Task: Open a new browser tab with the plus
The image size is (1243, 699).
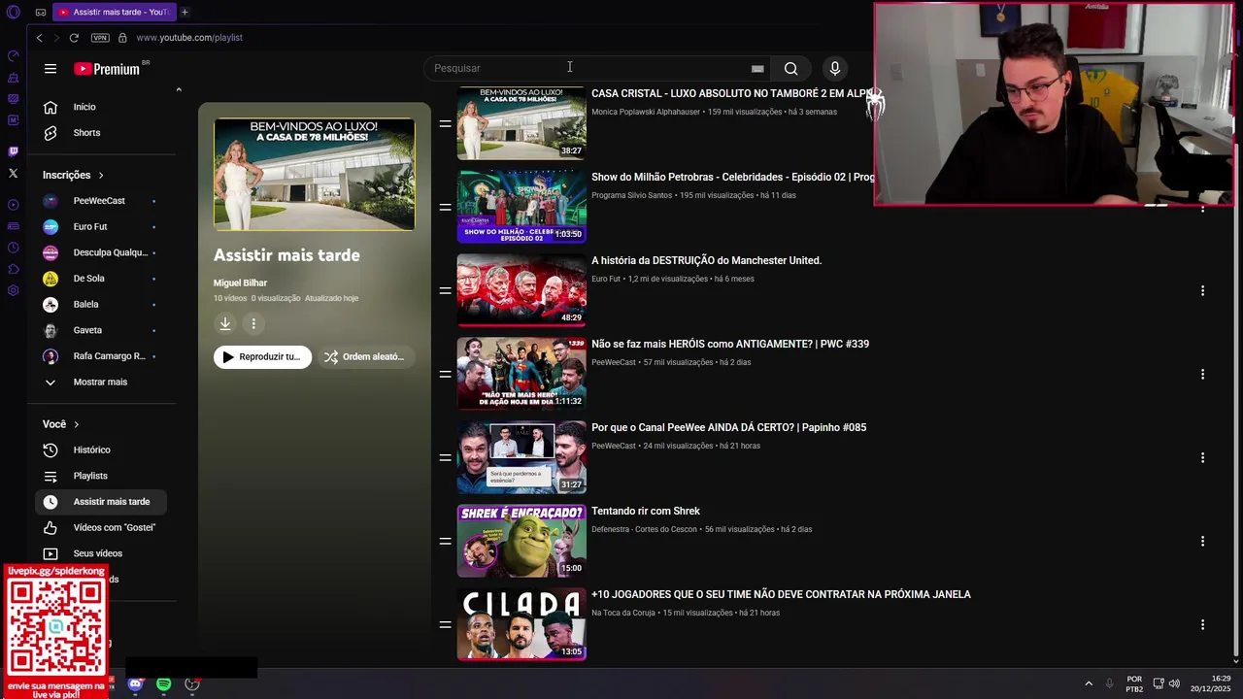Action: (185, 12)
